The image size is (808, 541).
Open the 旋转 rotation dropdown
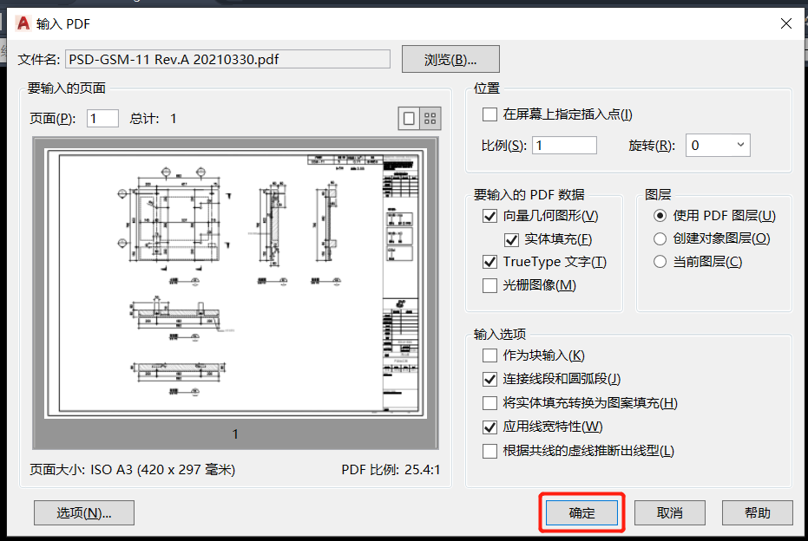(x=742, y=145)
